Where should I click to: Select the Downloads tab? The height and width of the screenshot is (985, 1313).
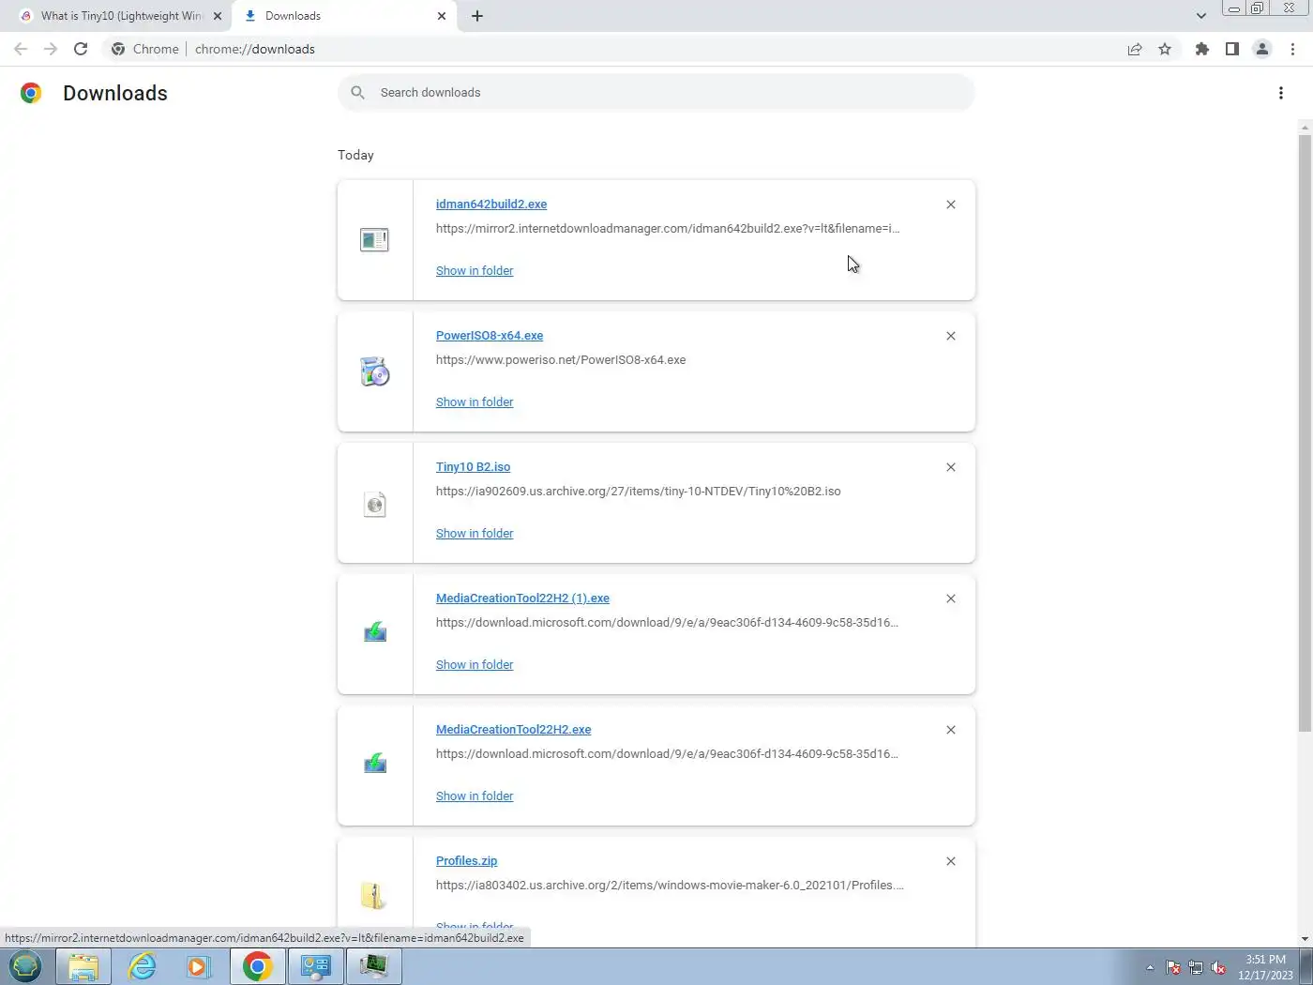click(x=342, y=16)
